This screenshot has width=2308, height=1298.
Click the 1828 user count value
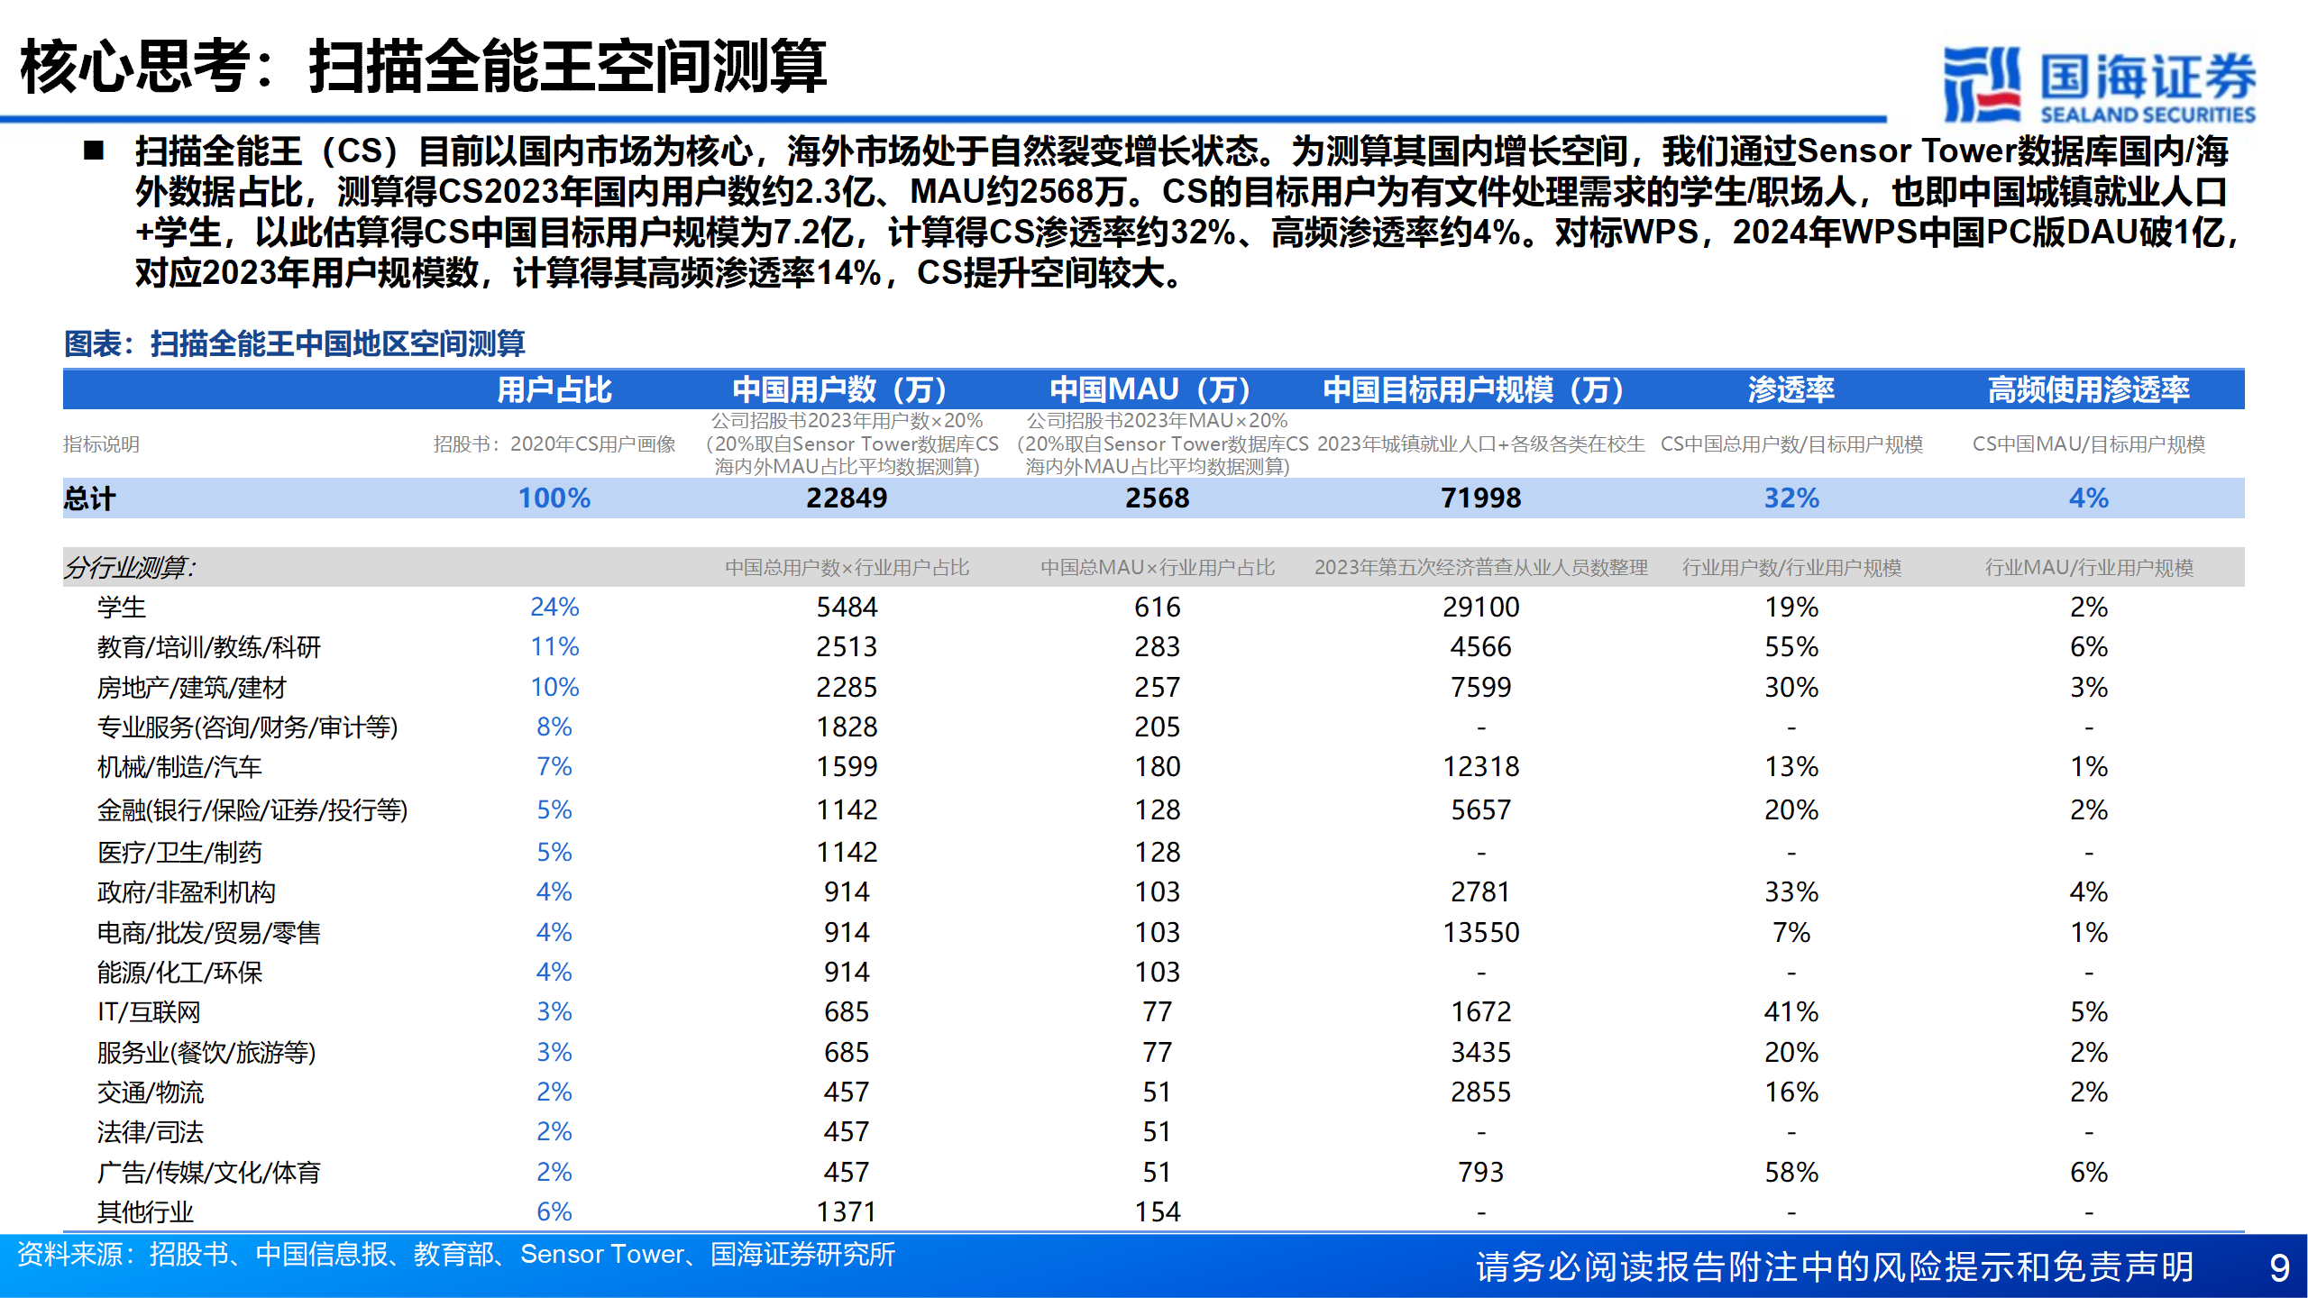point(847,727)
